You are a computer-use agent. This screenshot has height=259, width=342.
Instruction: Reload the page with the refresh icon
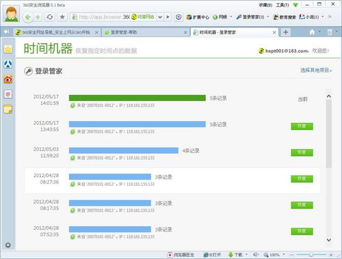tap(49, 17)
